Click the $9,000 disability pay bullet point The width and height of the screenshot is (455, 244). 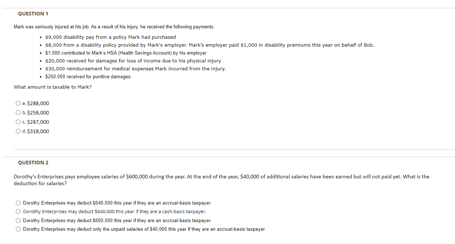pos(110,37)
